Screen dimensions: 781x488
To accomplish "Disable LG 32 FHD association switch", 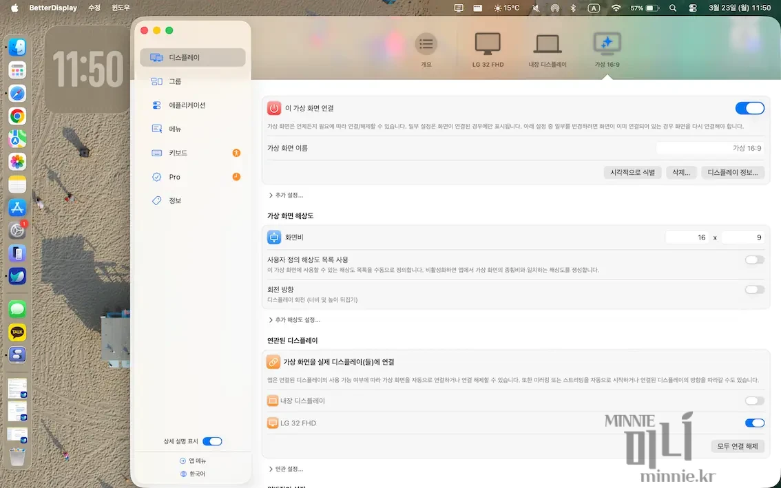I will [x=755, y=423].
